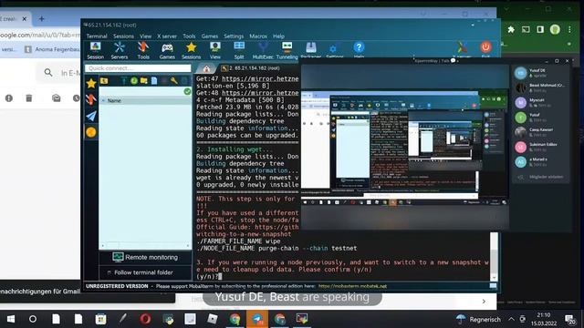Activate the Split terminal toolbar icon
This screenshot has width=584, height=328.
[239, 51]
